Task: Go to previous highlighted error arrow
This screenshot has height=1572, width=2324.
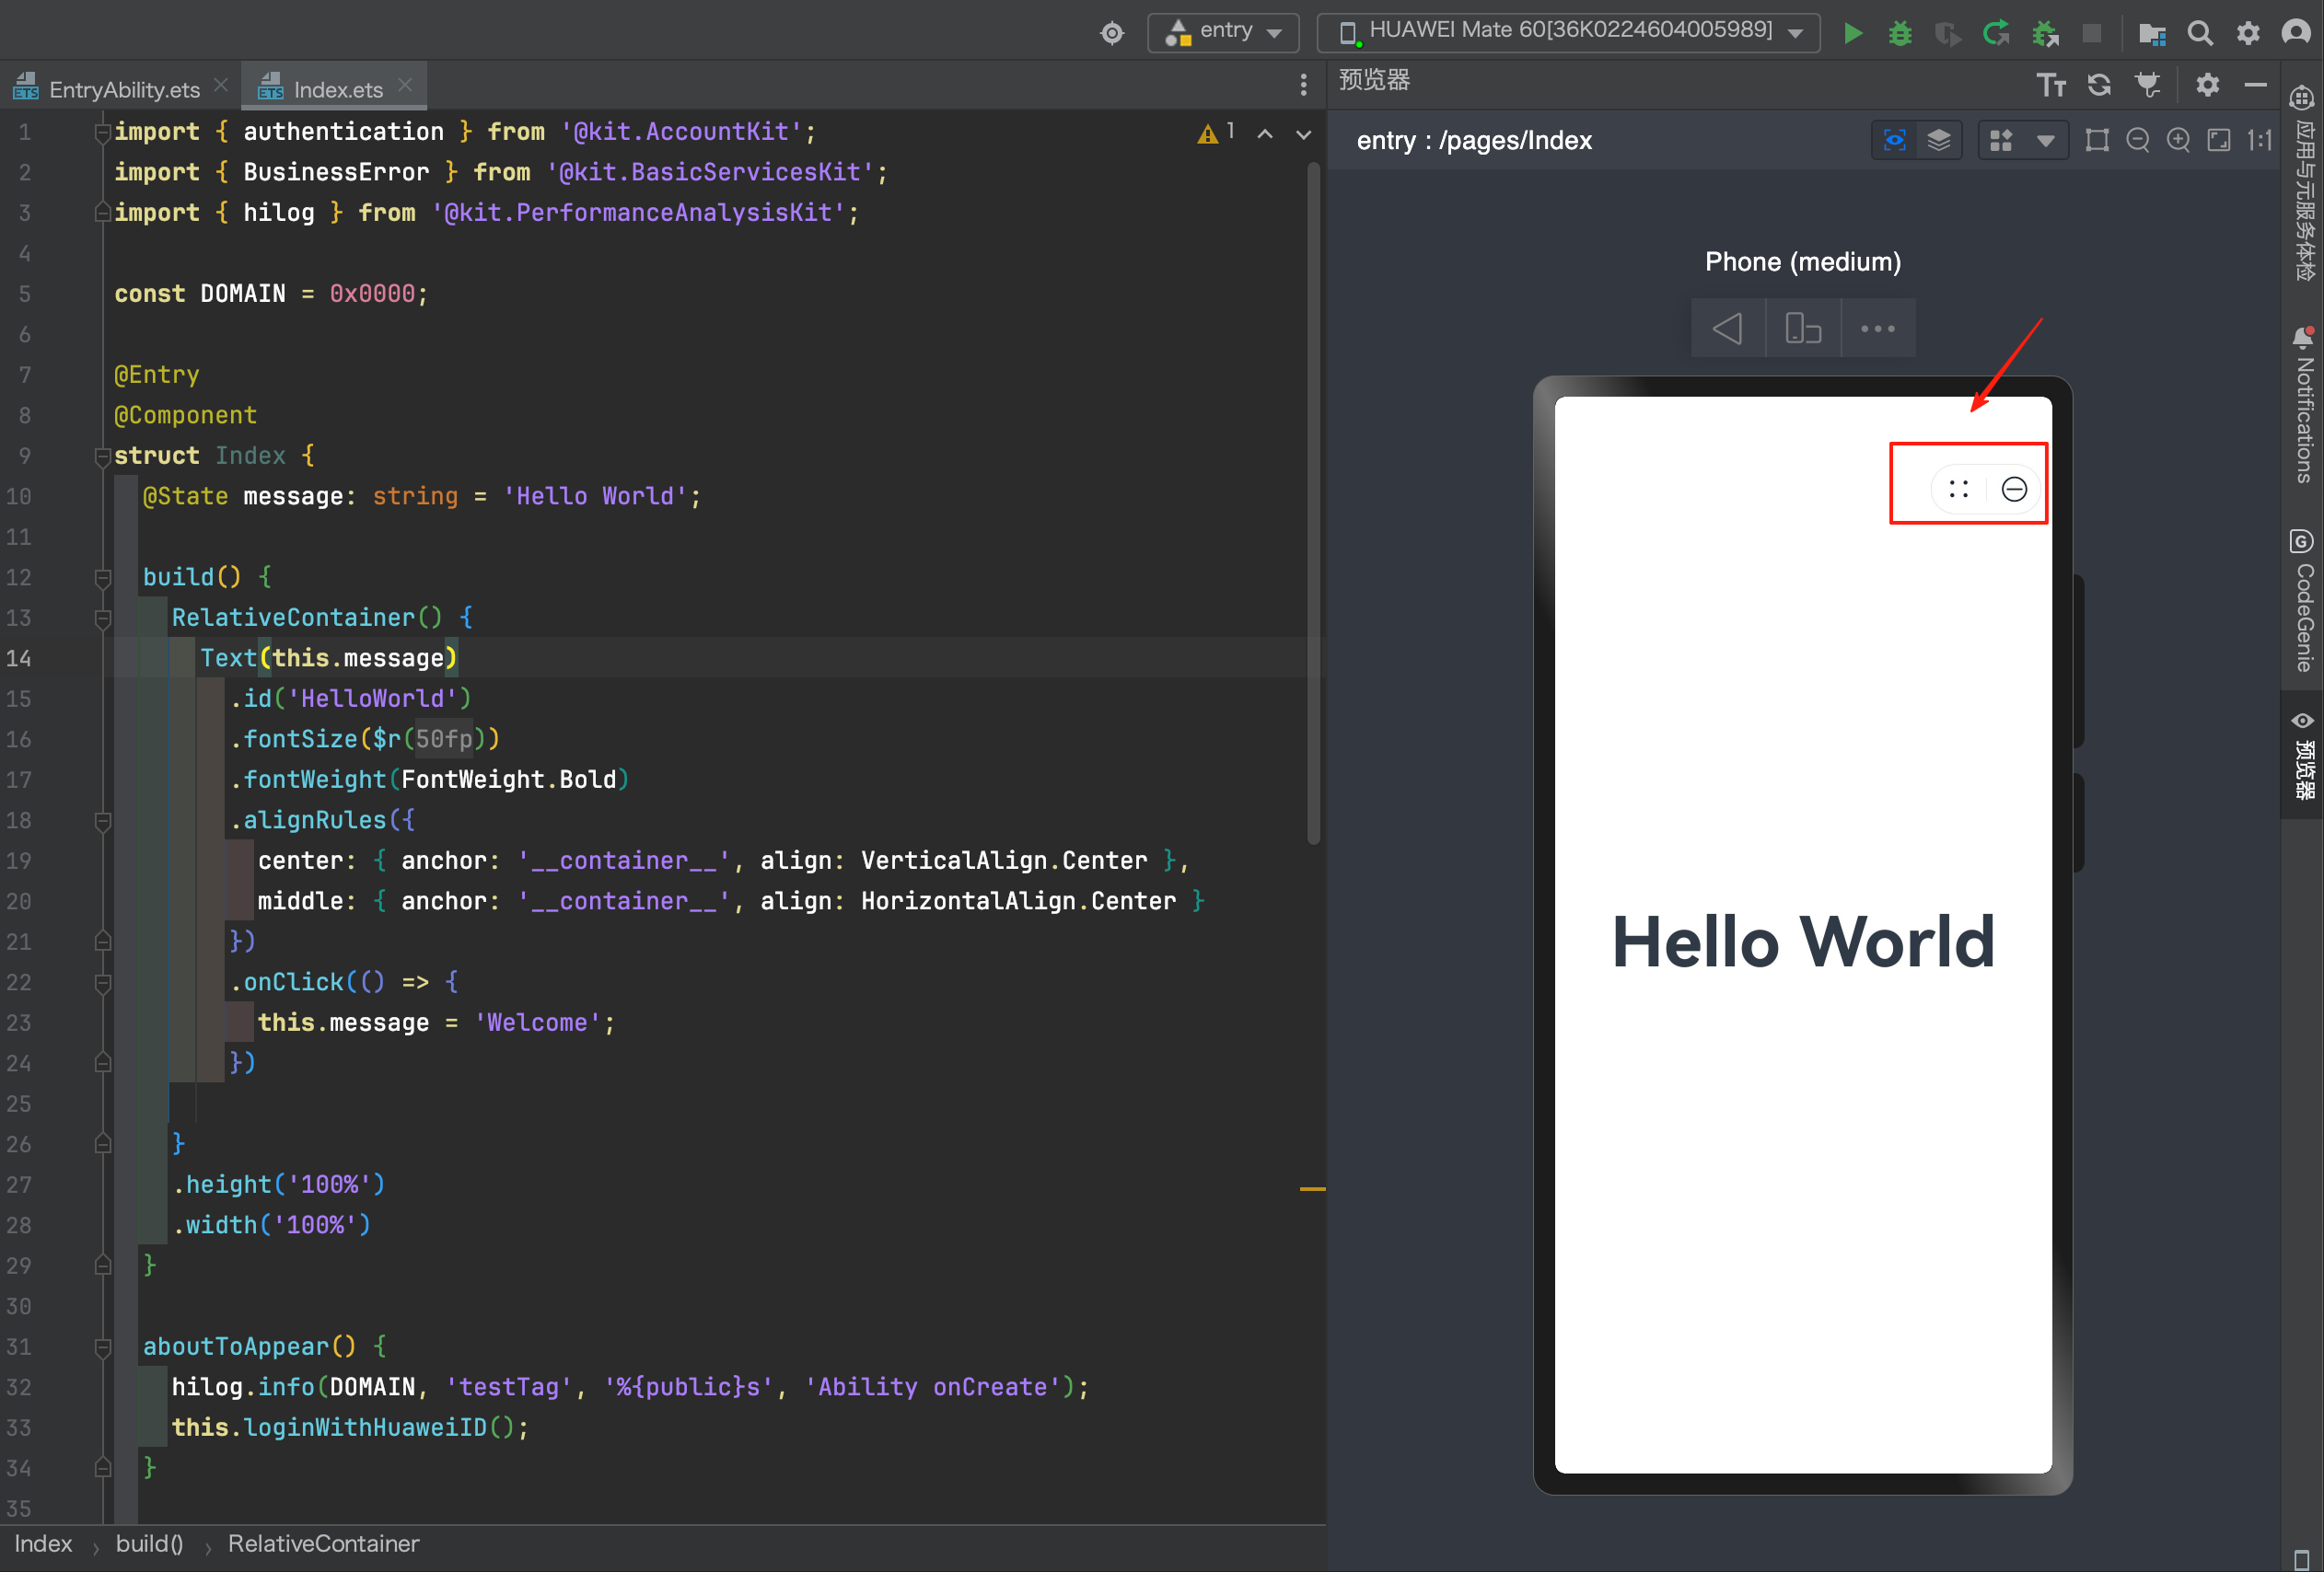Action: point(1265,133)
